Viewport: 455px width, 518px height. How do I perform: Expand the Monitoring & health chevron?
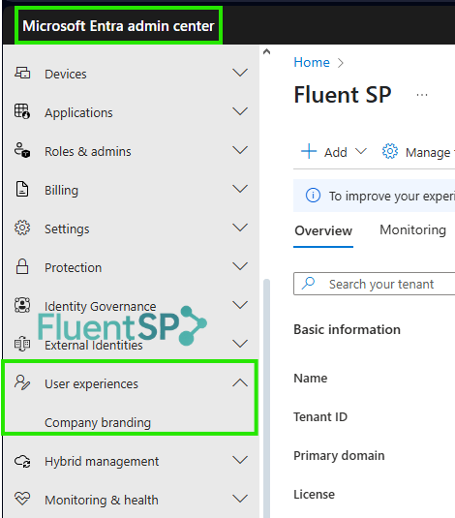coord(240,499)
